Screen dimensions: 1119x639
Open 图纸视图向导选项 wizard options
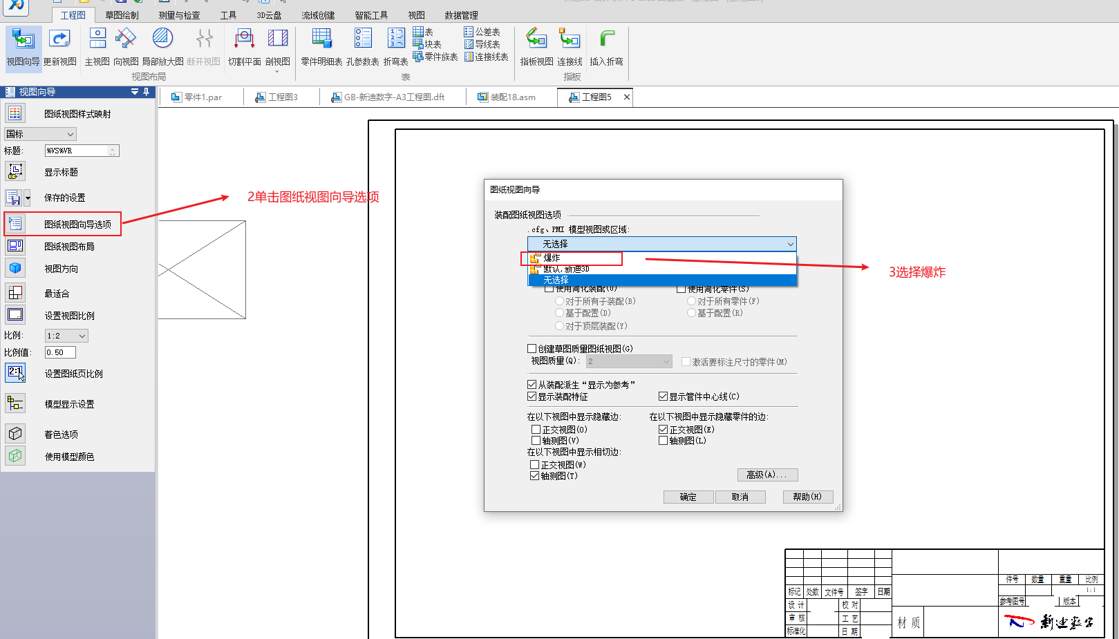coord(62,224)
